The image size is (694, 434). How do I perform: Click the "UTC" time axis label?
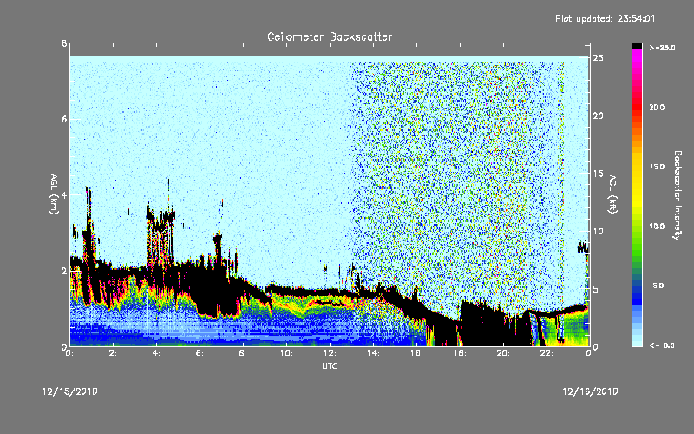(330, 365)
